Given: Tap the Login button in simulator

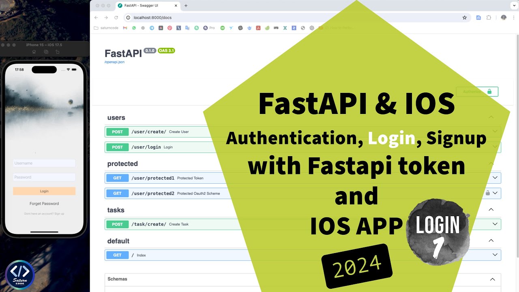Looking at the screenshot, I should (44, 191).
